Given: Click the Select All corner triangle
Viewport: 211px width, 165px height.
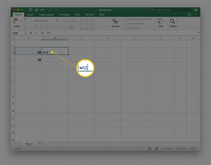Looking at the screenshot, I should (13, 38).
